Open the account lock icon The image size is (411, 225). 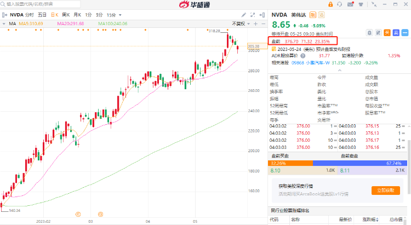pos(330,4)
